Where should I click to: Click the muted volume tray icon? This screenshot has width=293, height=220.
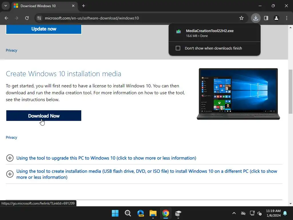point(260,213)
